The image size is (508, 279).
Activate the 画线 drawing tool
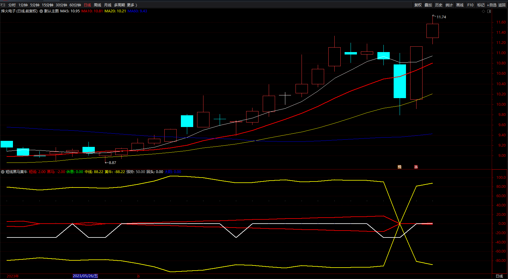(460, 5)
